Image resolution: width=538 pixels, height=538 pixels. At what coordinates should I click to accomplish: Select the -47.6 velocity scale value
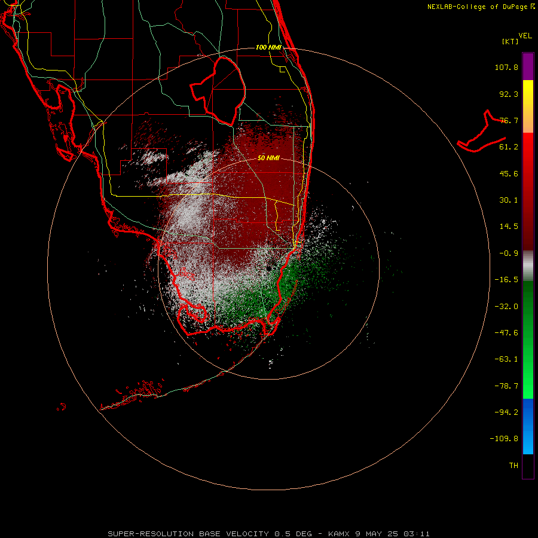point(506,333)
